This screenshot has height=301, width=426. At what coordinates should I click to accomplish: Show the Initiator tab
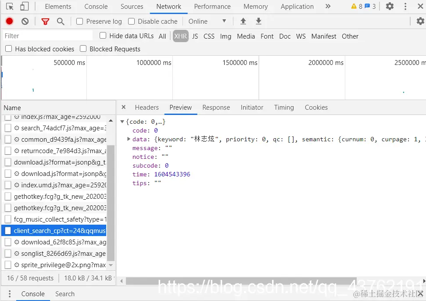[252, 107]
